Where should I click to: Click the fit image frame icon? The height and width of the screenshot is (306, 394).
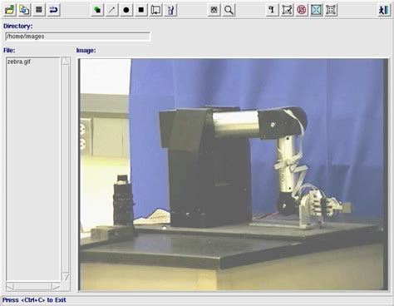point(214,10)
